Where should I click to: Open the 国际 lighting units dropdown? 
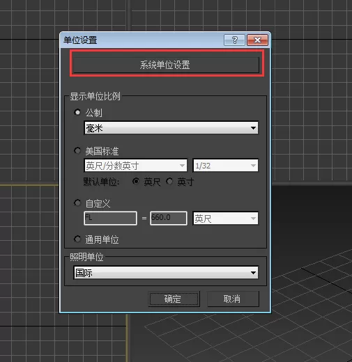coord(166,273)
